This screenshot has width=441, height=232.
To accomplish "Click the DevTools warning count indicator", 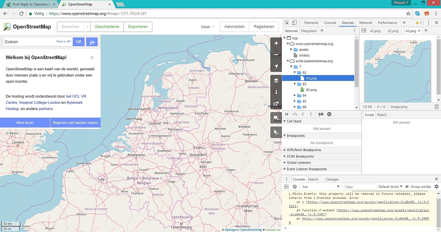I will coord(419,23).
